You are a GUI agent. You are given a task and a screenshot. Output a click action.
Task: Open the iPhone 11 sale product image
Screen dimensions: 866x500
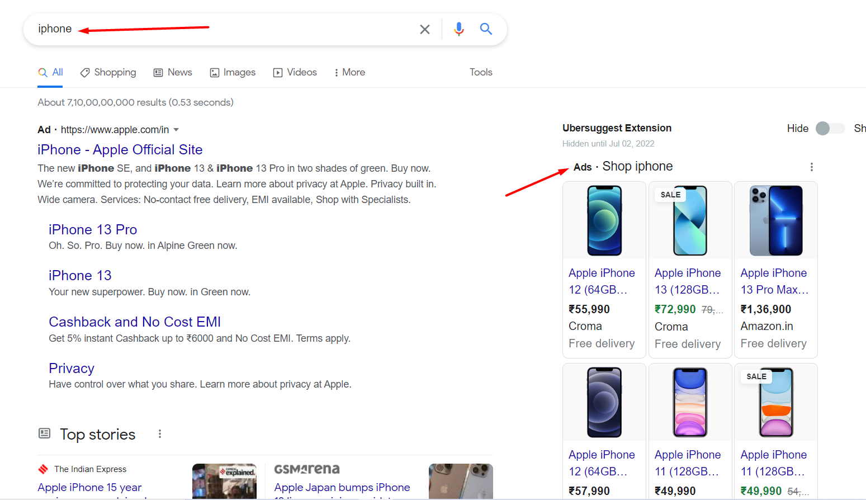pos(776,403)
